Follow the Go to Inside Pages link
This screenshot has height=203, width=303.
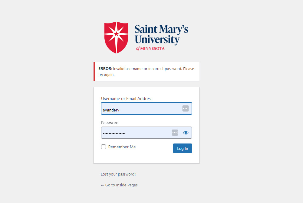coord(119,185)
